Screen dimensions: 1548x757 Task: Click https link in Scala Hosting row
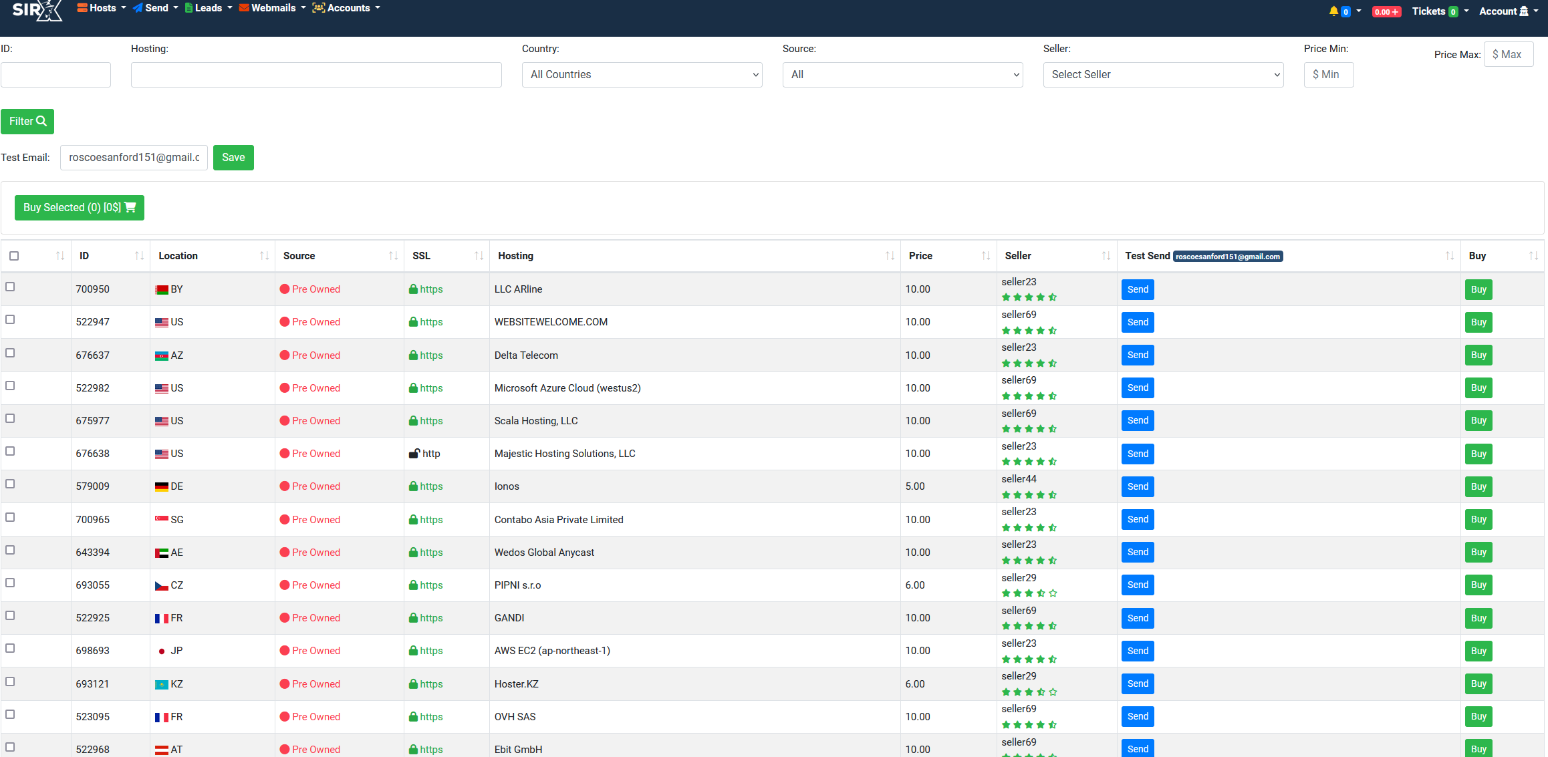431,421
